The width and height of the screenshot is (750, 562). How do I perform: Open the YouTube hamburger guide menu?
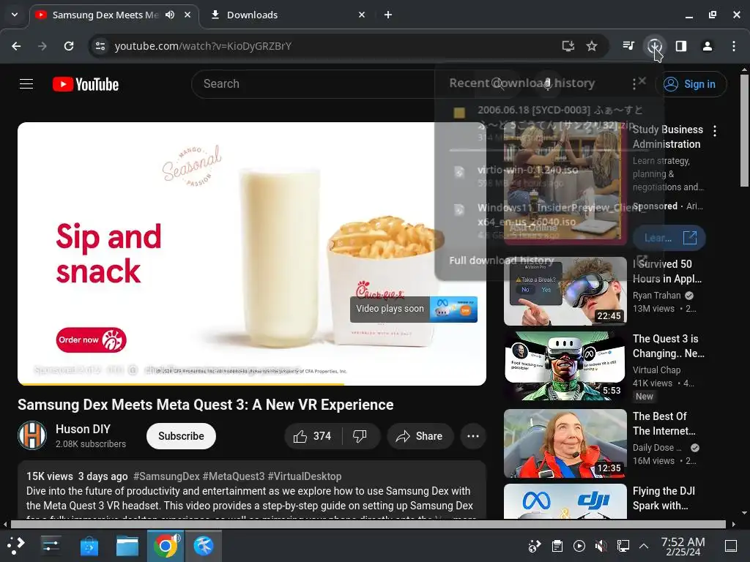point(26,84)
